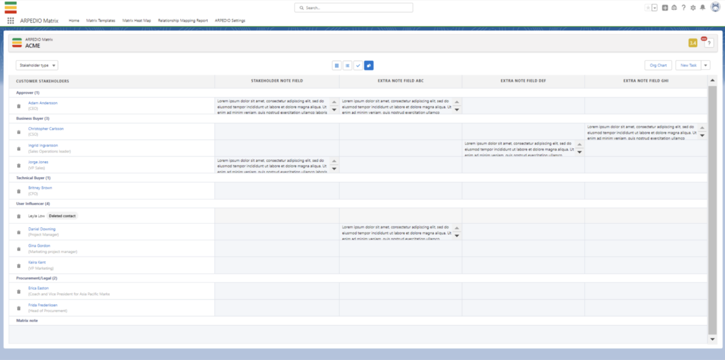Open Adam Andersson contact link
725x360 pixels.
tap(43, 103)
